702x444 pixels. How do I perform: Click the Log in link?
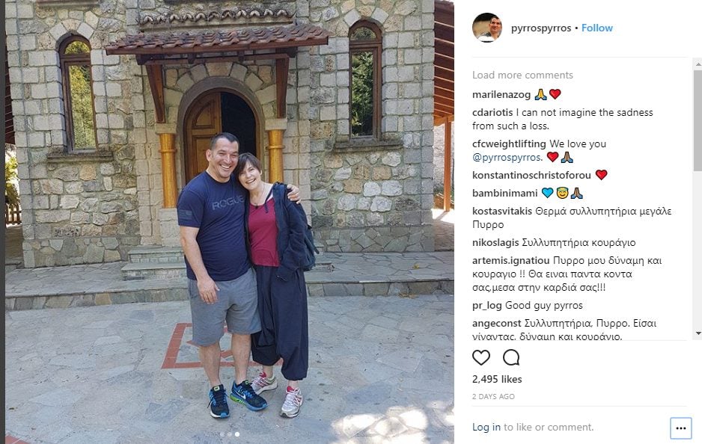pos(486,427)
